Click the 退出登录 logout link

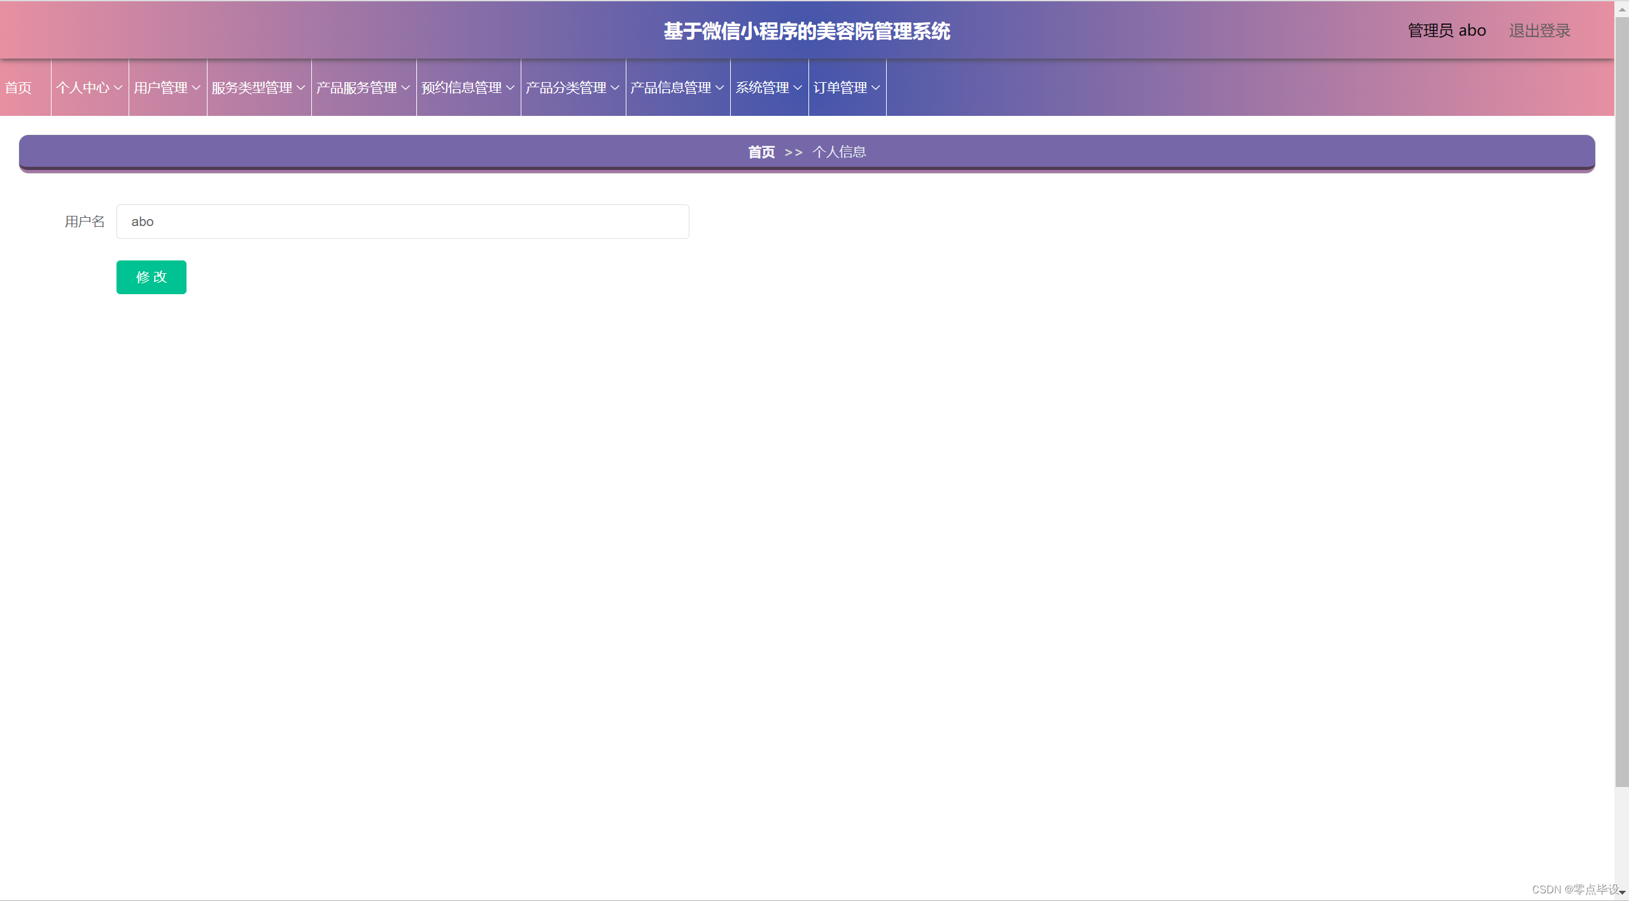tap(1539, 31)
